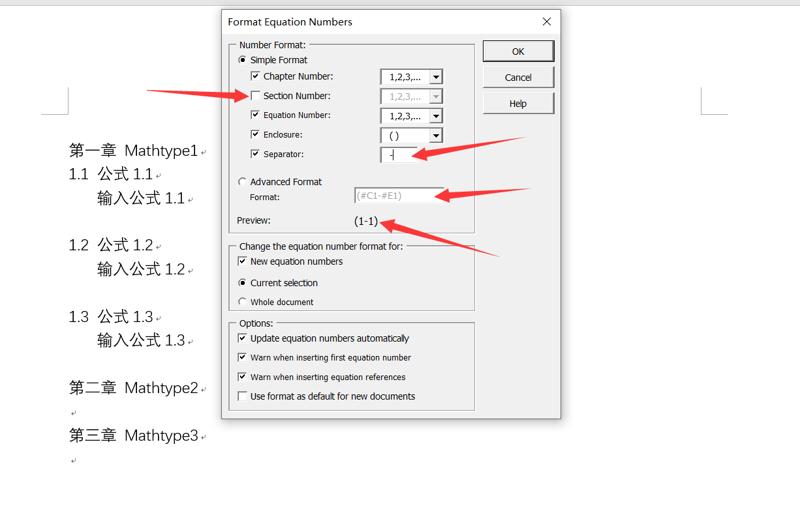
Task: Disable the Separator checkbox
Action: (255, 154)
